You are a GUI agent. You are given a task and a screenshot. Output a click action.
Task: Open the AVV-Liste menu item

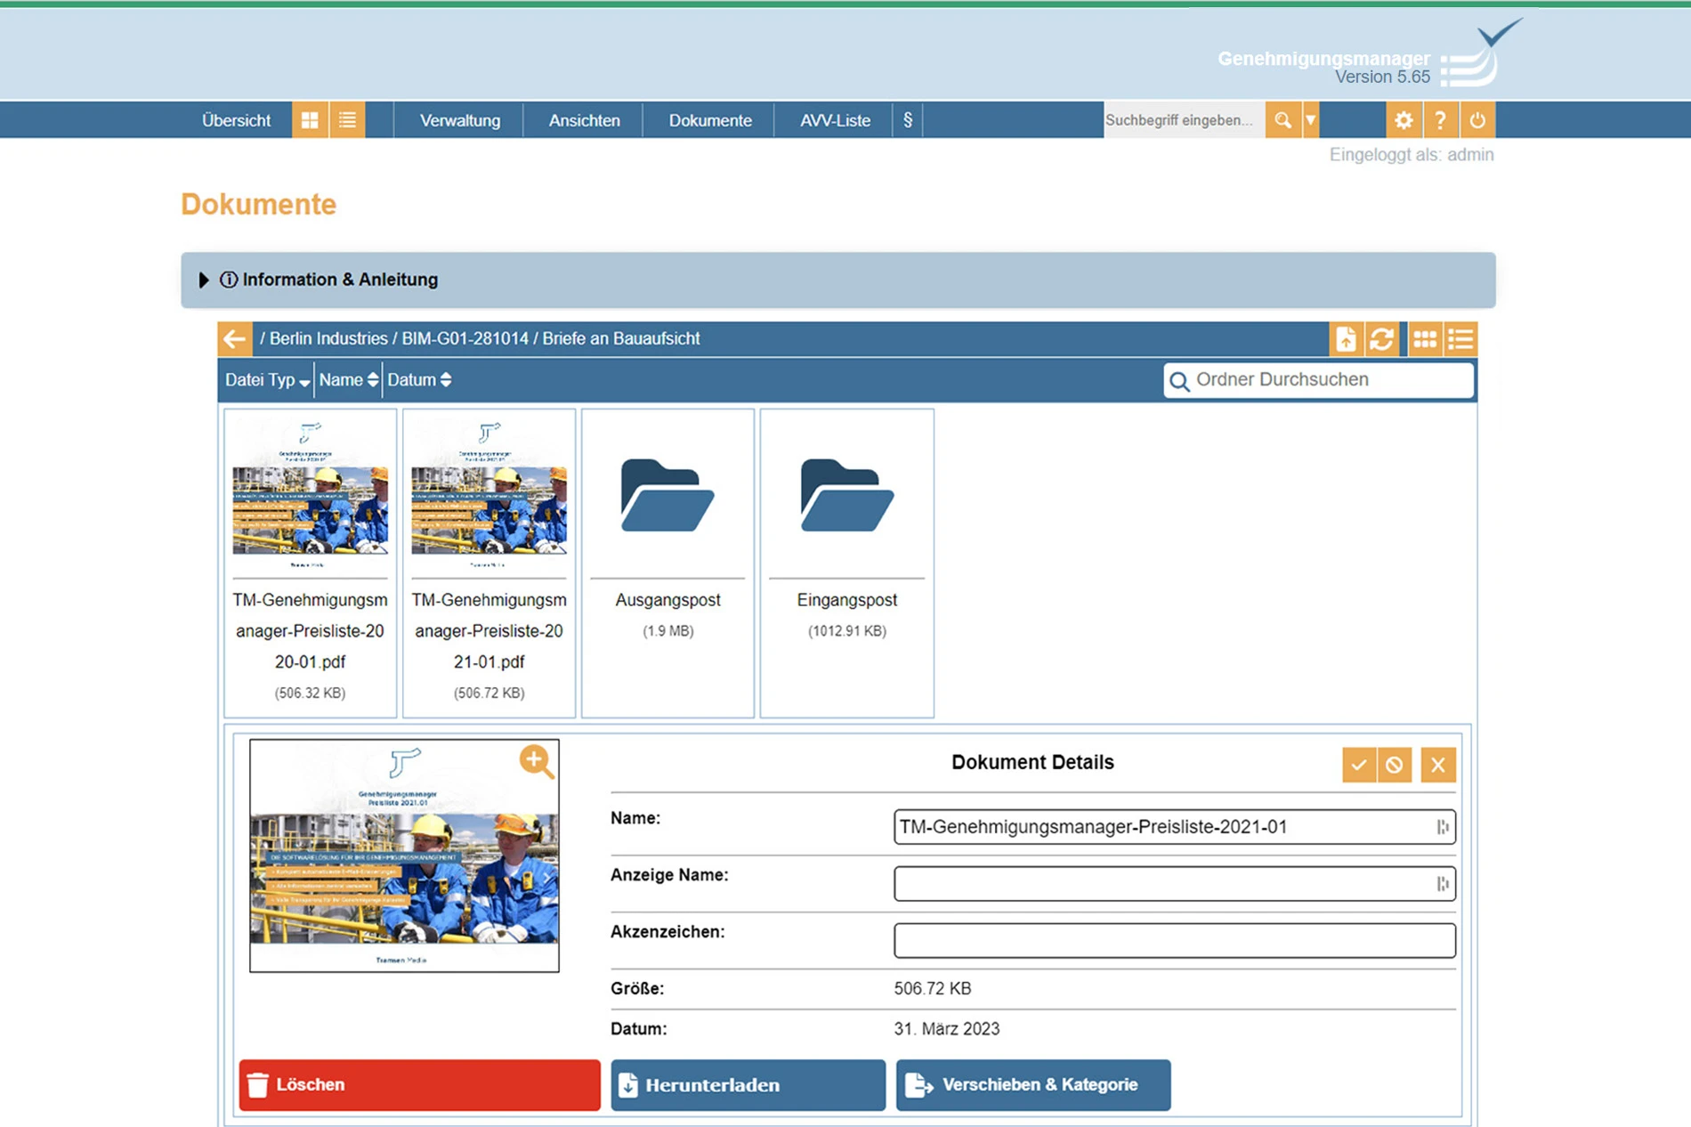tap(834, 120)
